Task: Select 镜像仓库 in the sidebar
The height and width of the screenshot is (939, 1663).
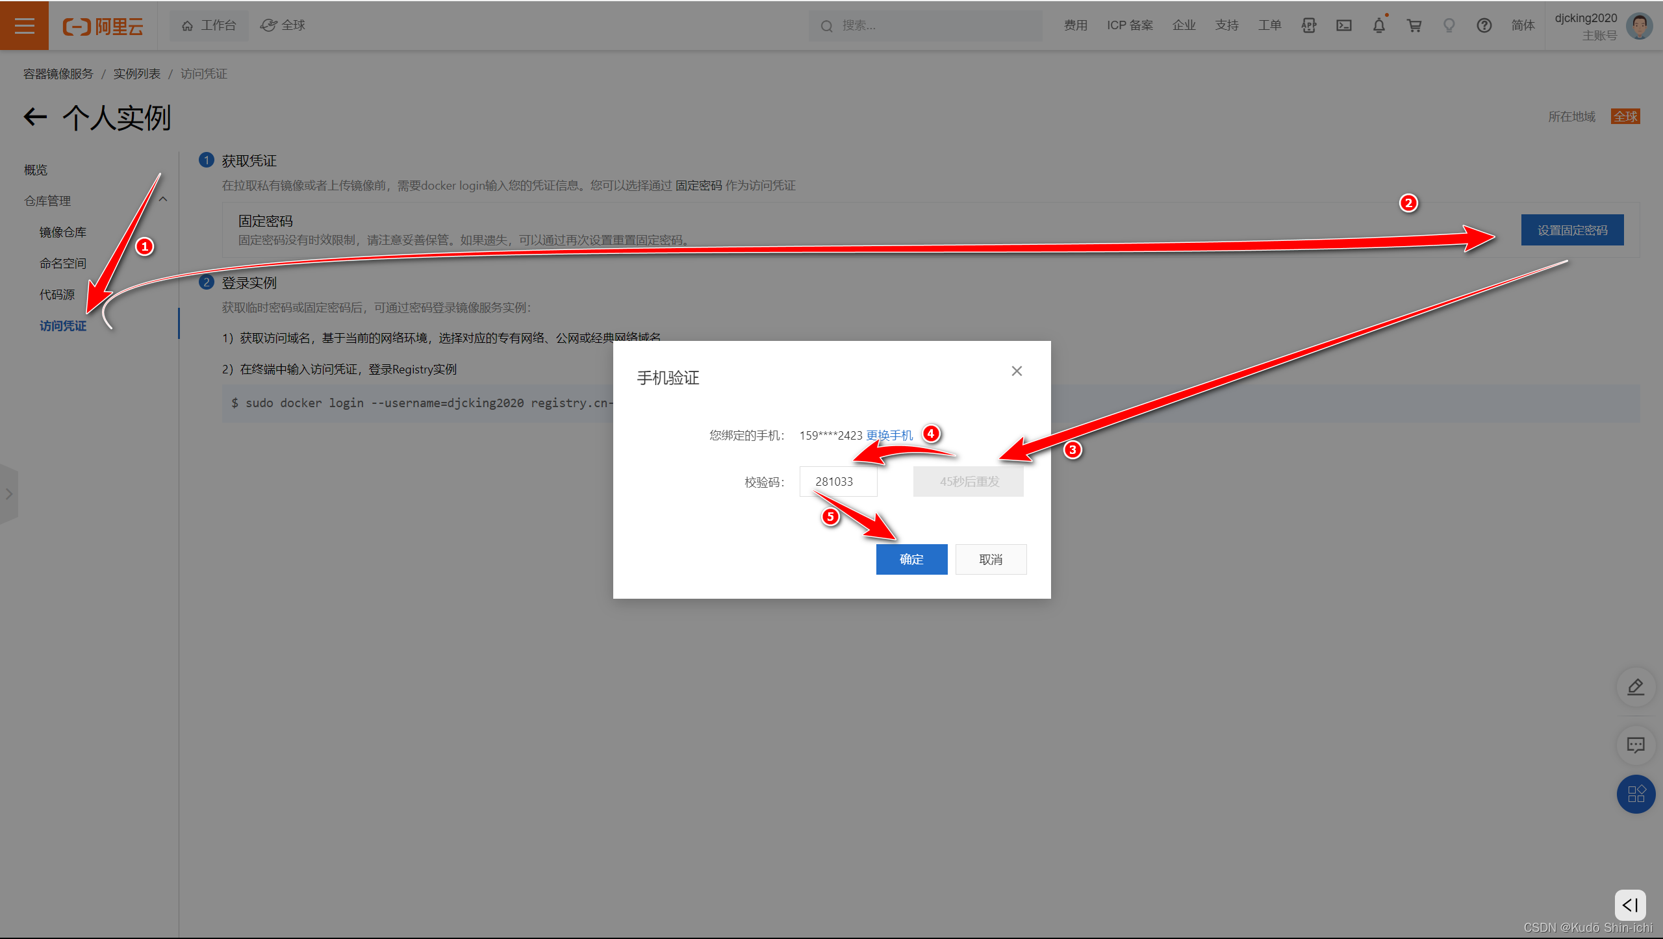Action: tap(63, 232)
